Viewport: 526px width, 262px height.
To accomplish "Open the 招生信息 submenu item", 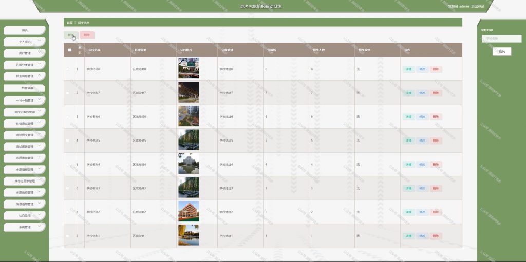I will coord(25,88).
